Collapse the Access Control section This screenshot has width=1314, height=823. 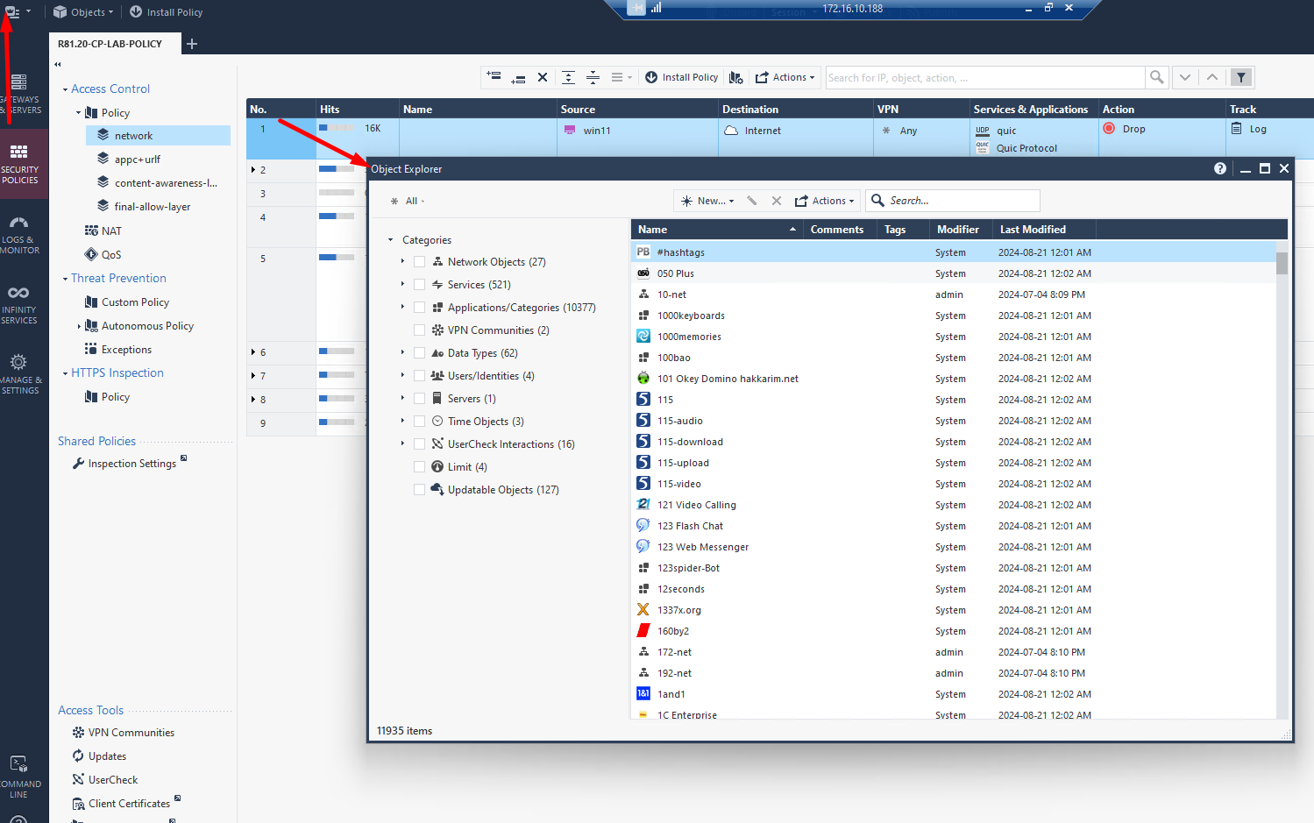pos(65,89)
